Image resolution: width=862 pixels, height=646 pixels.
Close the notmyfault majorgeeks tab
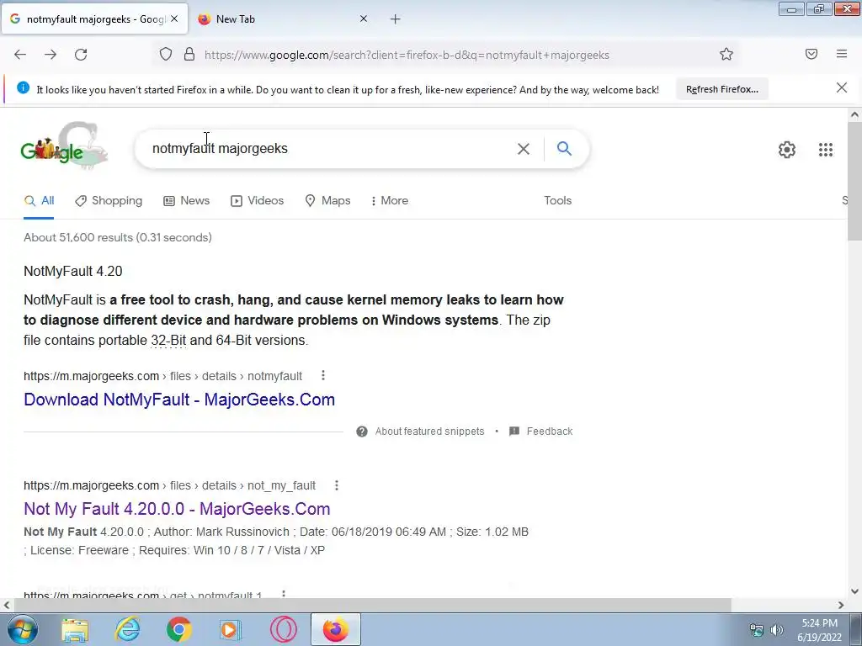[174, 19]
